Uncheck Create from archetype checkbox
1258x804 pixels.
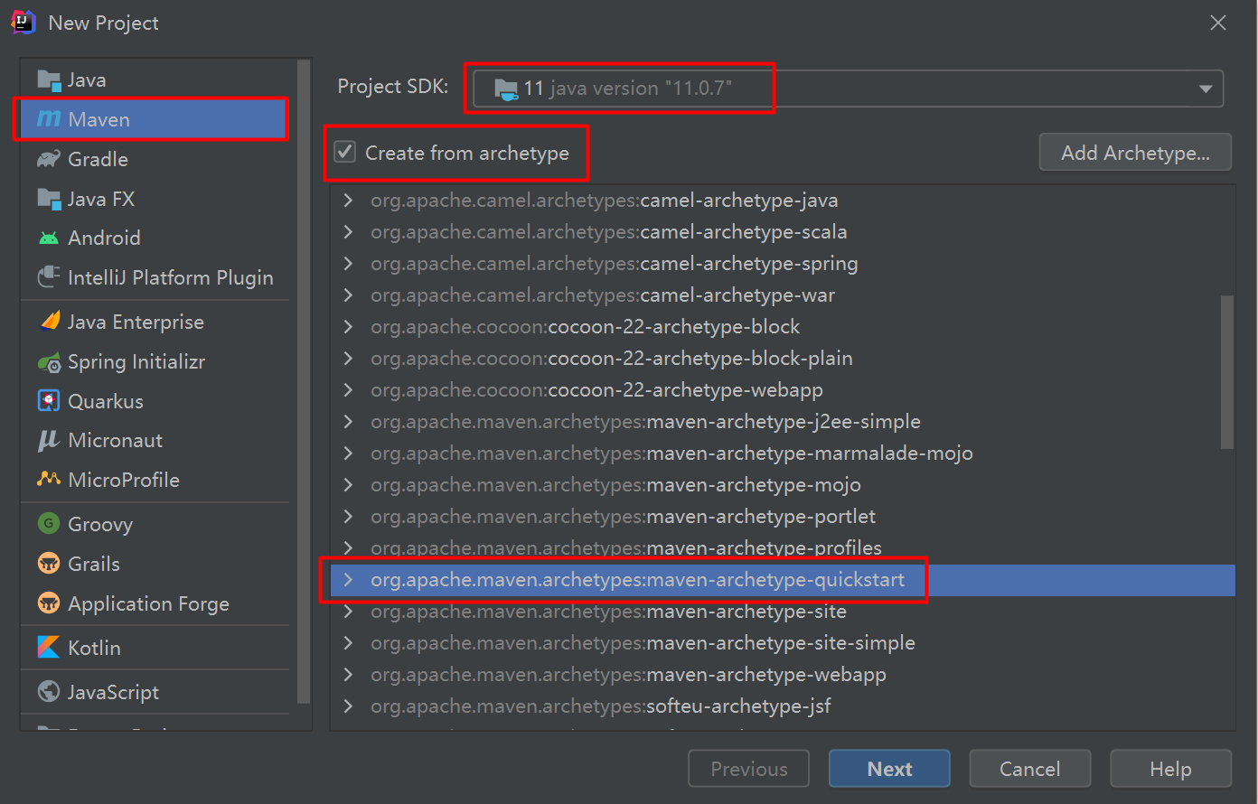[345, 153]
